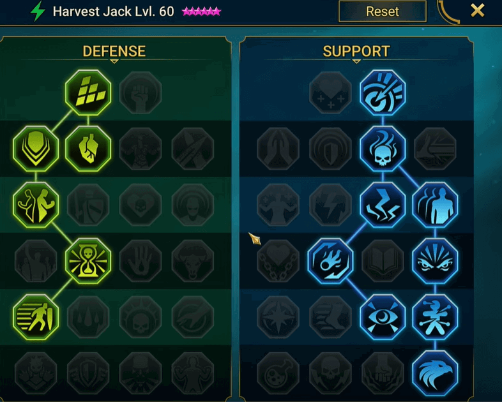Choose the blue eagle head mastery
Image resolution: width=502 pixels, height=402 pixels.
435,373
